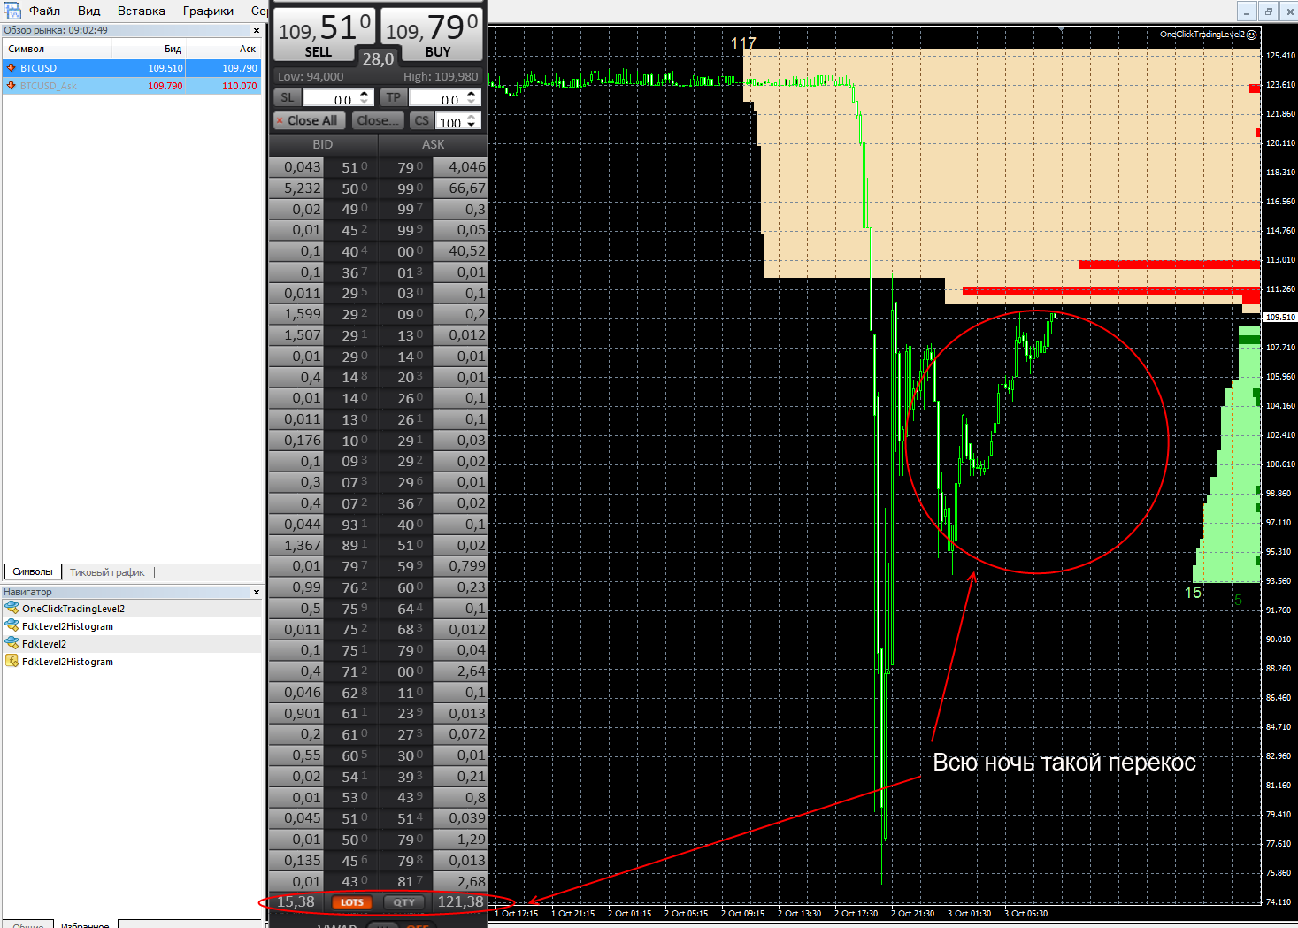Click the arrow icon beside BTCUSD_Ask symbol

click(12, 86)
